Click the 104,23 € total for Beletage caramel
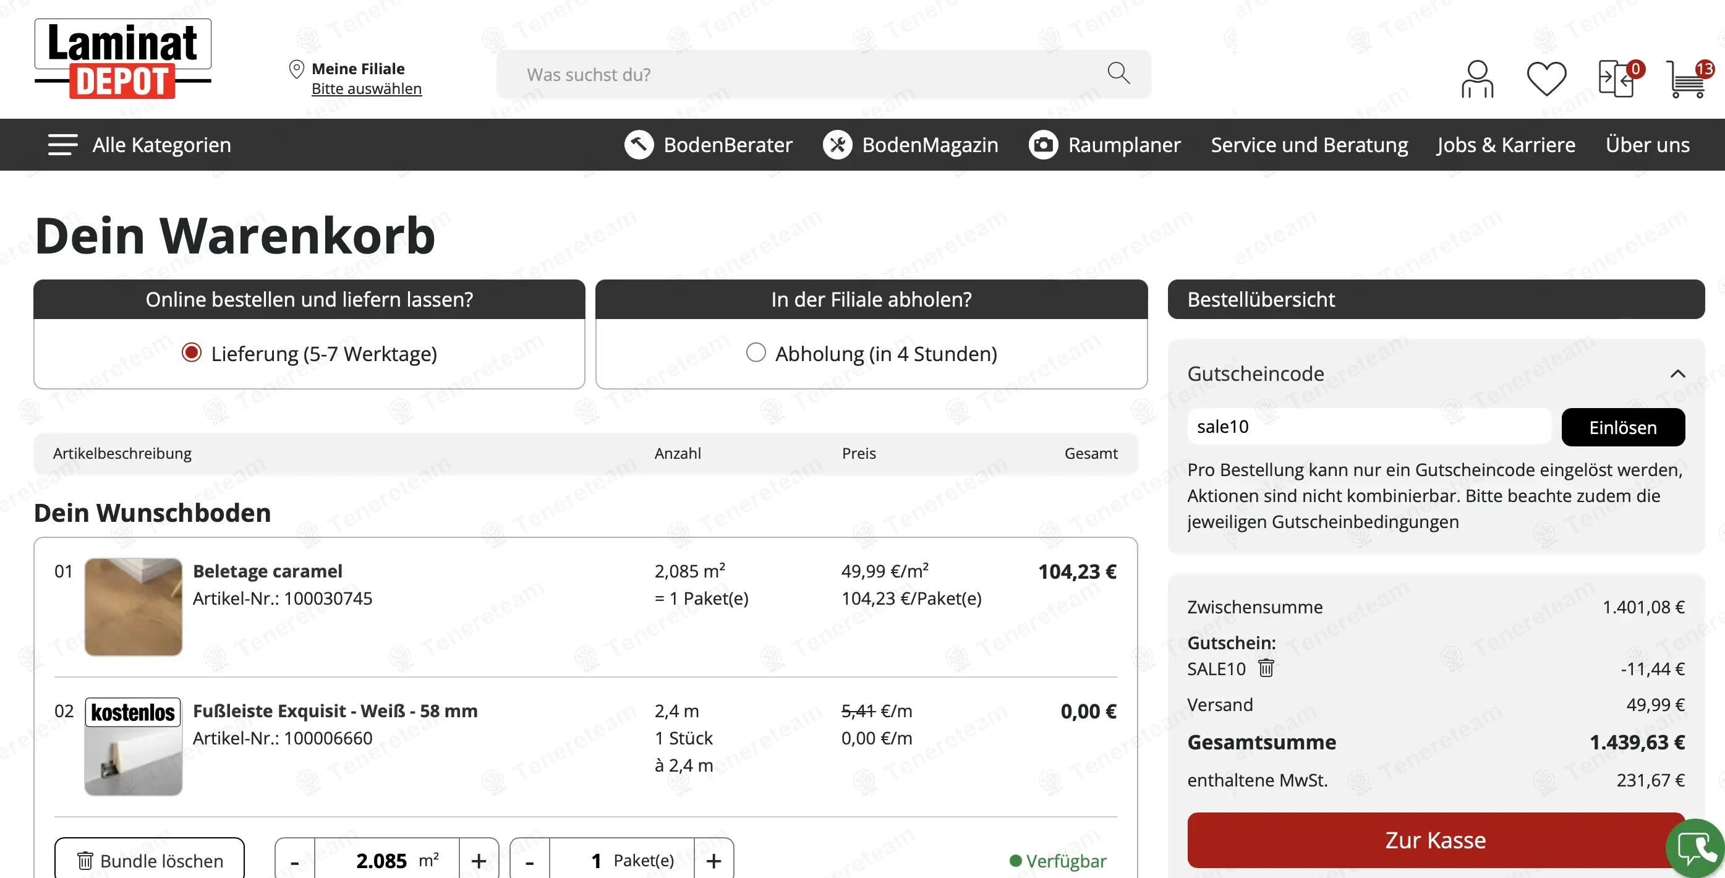This screenshot has height=878, width=1725. click(x=1077, y=571)
